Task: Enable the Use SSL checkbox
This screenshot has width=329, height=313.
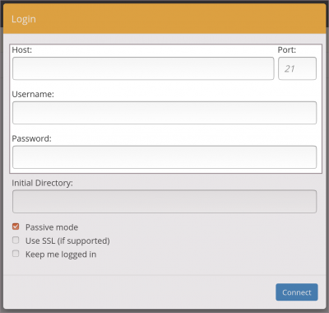Action: [16, 241]
